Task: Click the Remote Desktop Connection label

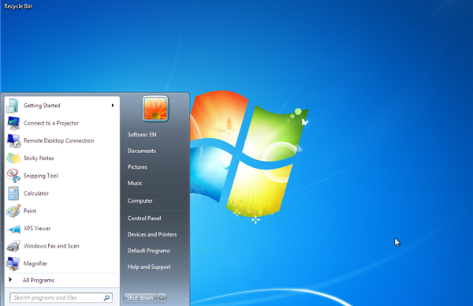Action: 59,140
